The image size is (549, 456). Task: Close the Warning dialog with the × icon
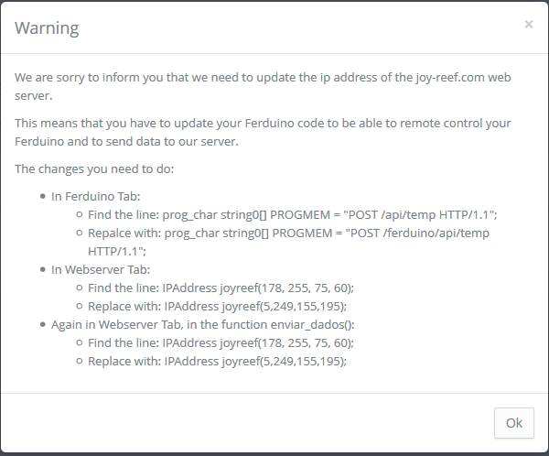pyautogui.click(x=528, y=25)
